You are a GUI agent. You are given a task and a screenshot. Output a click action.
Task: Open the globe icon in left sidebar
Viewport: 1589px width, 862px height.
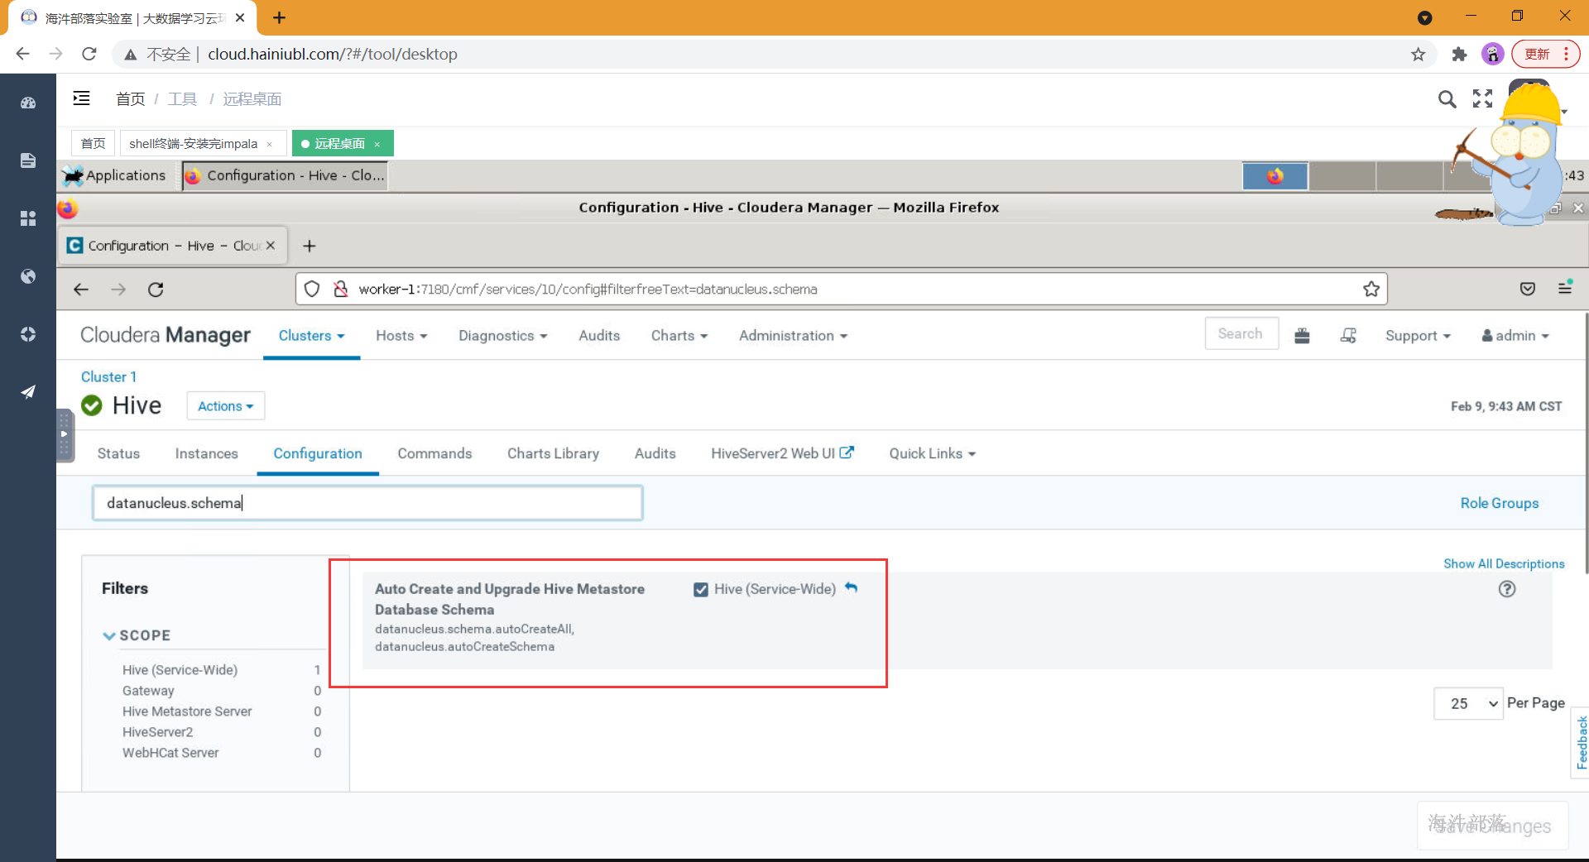click(28, 276)
